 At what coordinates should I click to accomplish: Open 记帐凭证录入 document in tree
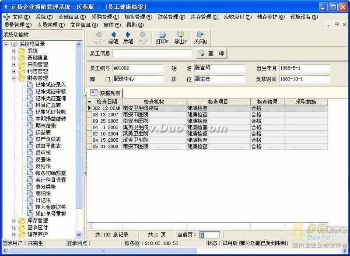click(51, 85)
